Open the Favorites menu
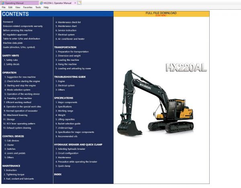 tap(28, 7)
